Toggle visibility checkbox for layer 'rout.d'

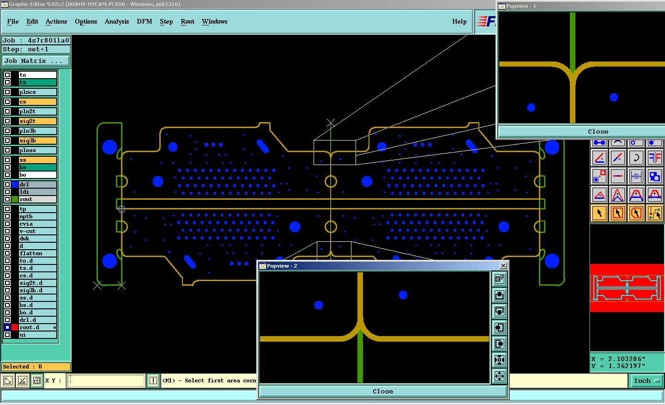click(7, 327)
